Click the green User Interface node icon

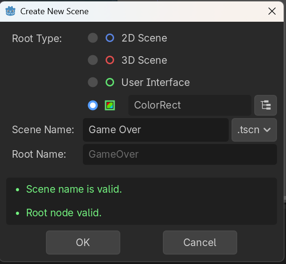point(110,82)
